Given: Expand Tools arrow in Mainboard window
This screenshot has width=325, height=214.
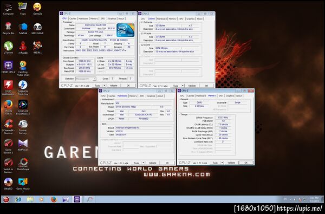Looking at the screenshot, I should click(x=143, y=163).
